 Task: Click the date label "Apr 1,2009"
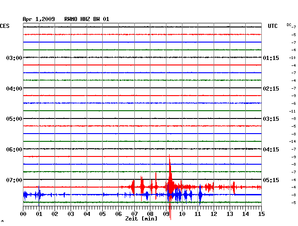pyautogui.click(x=39, y=19)
